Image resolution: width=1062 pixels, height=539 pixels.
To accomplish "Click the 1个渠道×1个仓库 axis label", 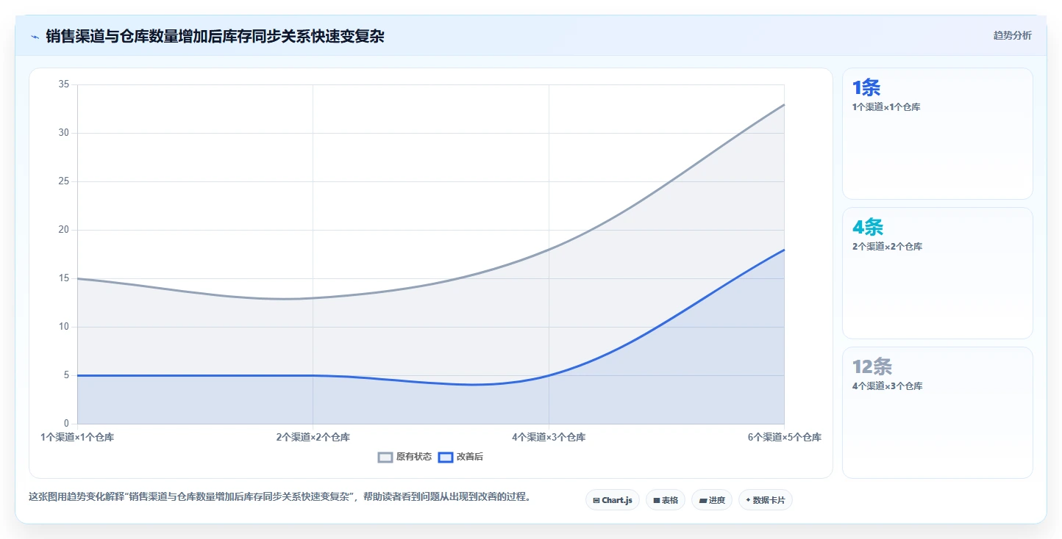I will (x=77, y=437).
